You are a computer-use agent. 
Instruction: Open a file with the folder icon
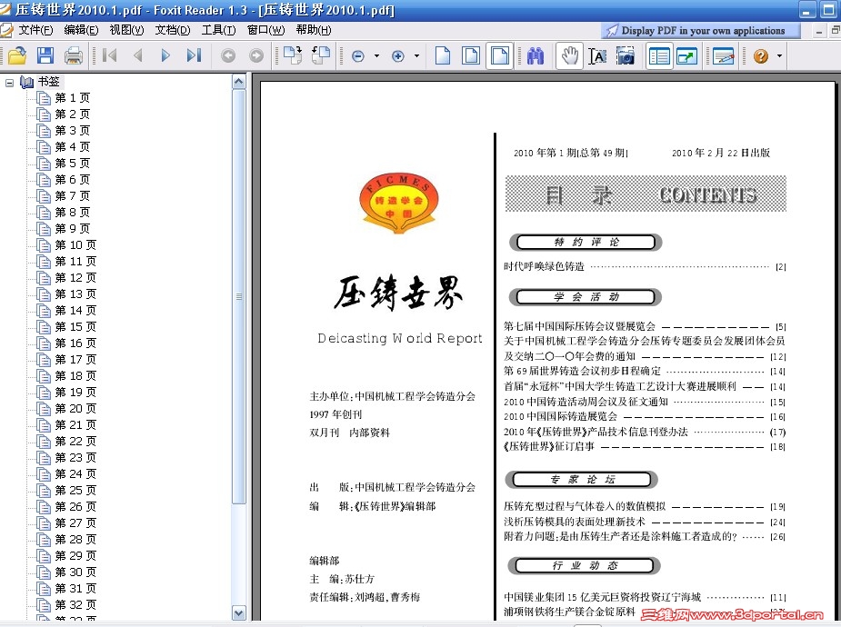coord(17,55)
